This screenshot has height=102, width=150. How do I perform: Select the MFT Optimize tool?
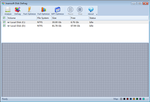coord(57,11)
